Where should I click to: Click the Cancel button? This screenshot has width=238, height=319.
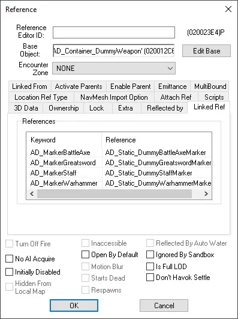click(164, 305)
